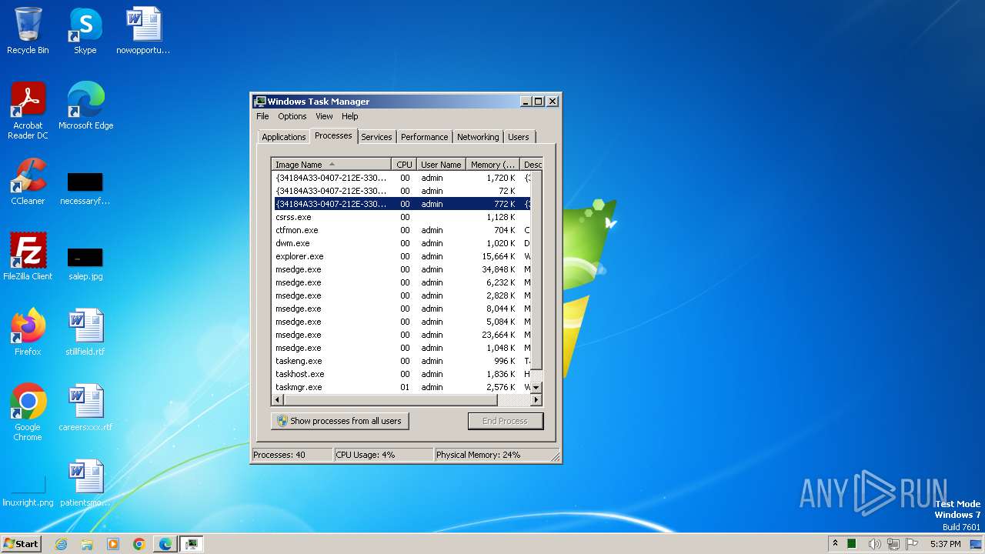Select the dwm.exe process row

(x=401, y=243)
